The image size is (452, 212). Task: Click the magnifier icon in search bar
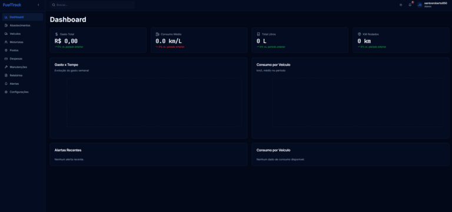point(54,5)
